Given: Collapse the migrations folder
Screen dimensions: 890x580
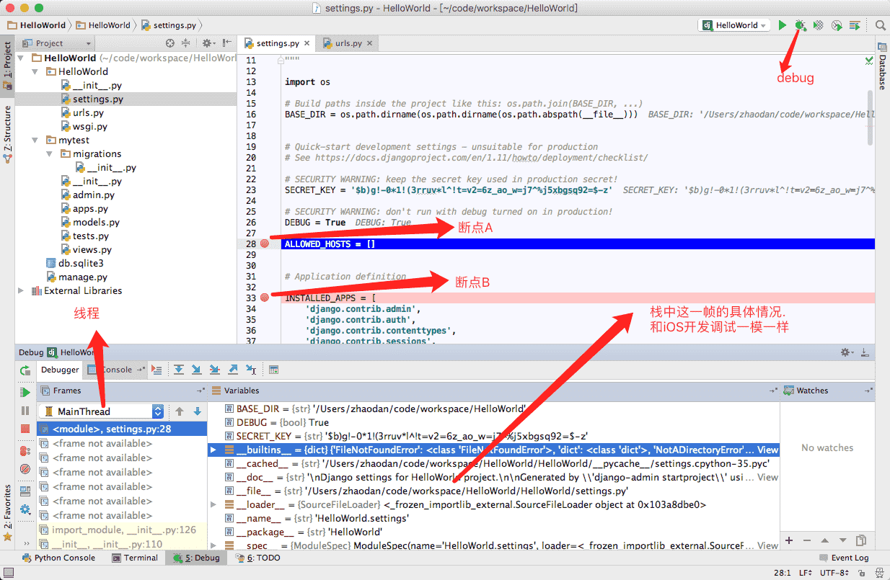Looking at the screenshot, I should coord(48,153).
